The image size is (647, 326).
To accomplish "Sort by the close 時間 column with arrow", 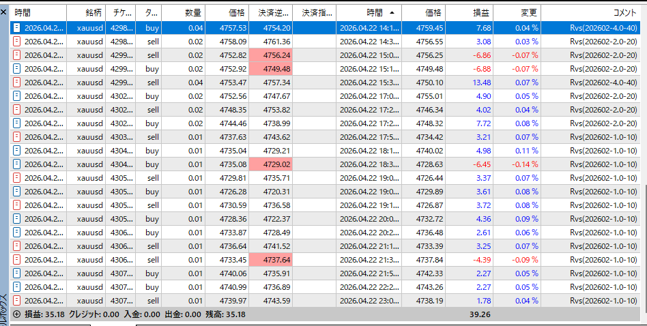I will 369,12.
